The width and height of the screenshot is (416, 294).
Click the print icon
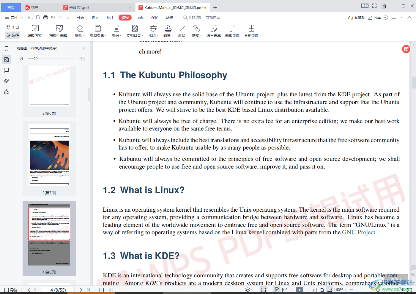45,18
